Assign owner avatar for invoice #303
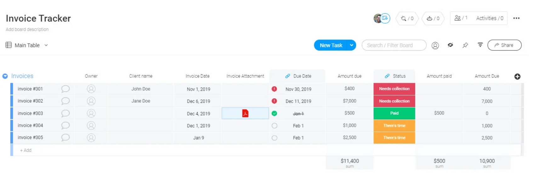Viewport: 536px width, 187px height. pos(91,113)
